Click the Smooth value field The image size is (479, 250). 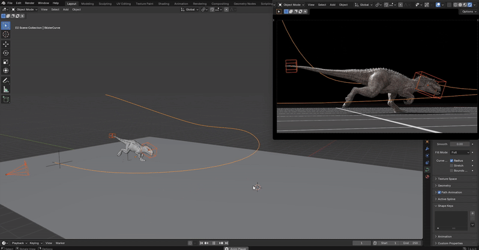(x=460, y=144)
